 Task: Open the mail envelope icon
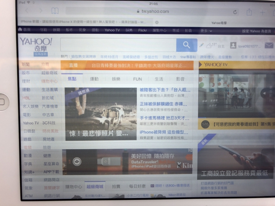(x=269, y=45)
